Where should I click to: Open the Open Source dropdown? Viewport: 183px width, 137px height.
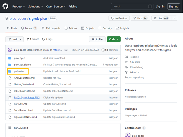[56, 6]
